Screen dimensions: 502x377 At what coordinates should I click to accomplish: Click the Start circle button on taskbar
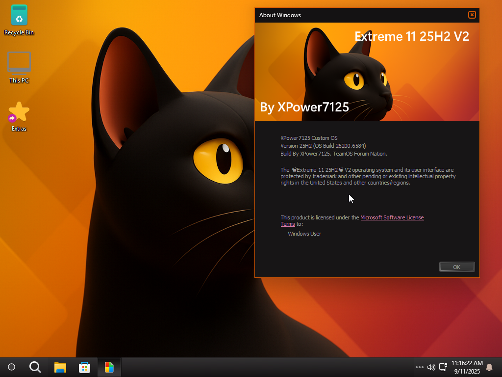pos(12,367)
